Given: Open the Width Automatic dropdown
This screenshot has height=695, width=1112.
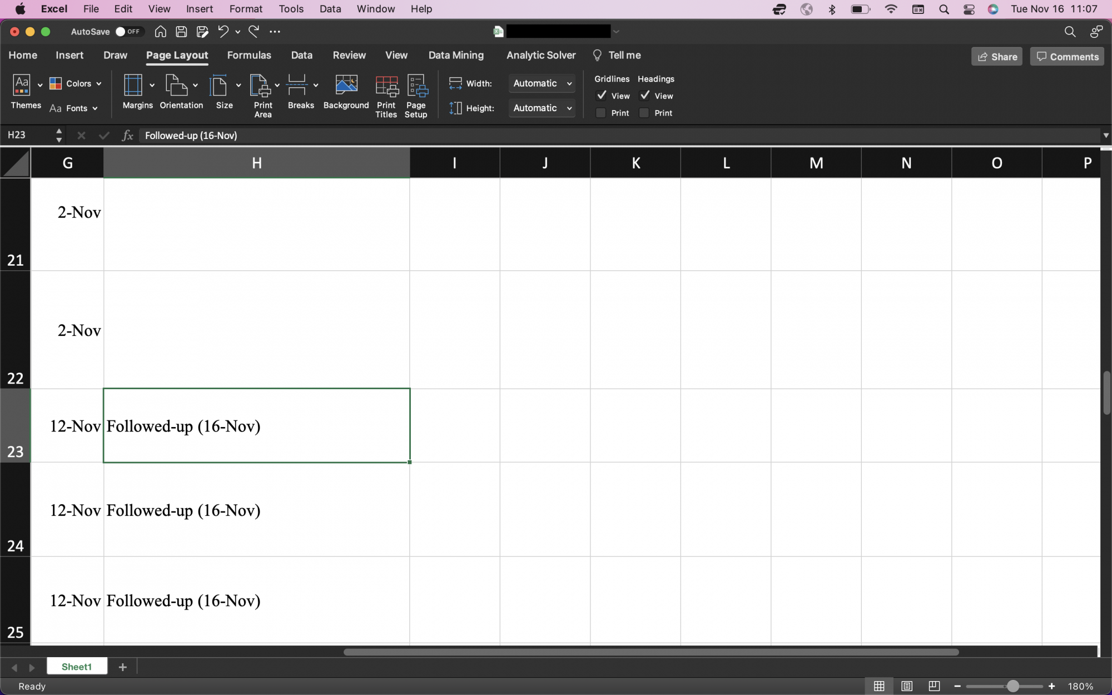Looking at the screenshot, I should 542,83.
